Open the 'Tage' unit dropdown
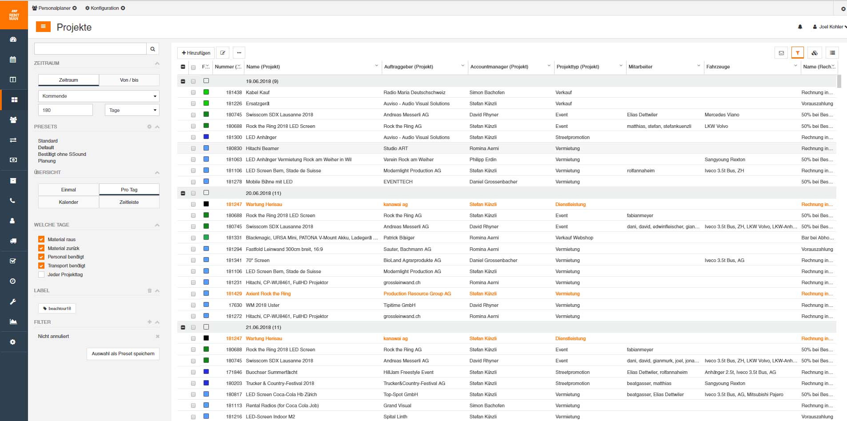 pyautogui.click(x=132, y=110)
